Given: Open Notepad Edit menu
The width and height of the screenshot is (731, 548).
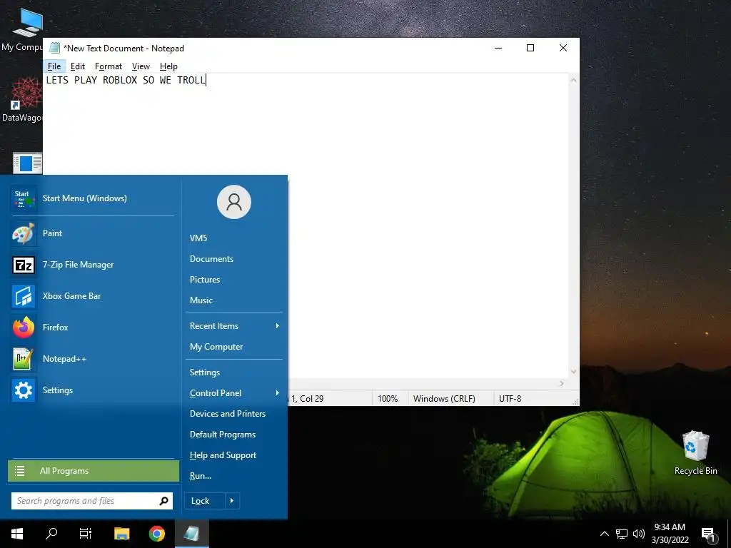Looking at the screenshot, I should click(x=77, y=66).
